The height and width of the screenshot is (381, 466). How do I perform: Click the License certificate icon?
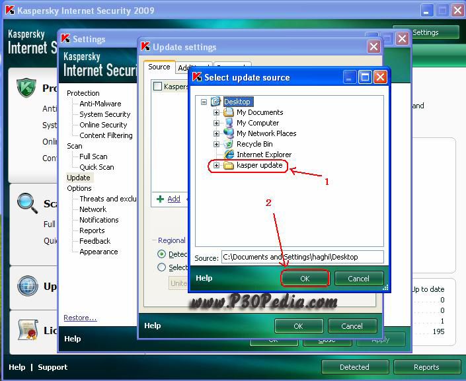[27, 330]
